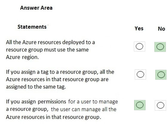Click the line starting 'If you assign a tag'
This screenshot has width=167, height=125.
click(60, 72)
